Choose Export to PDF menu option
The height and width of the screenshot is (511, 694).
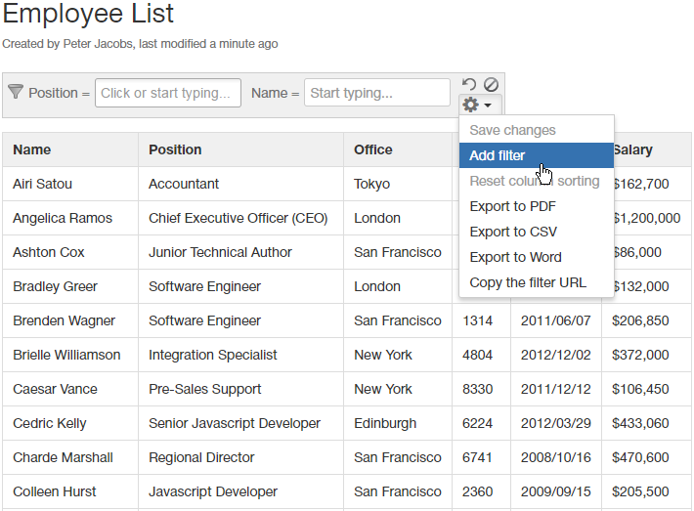(x=512, y=206)
